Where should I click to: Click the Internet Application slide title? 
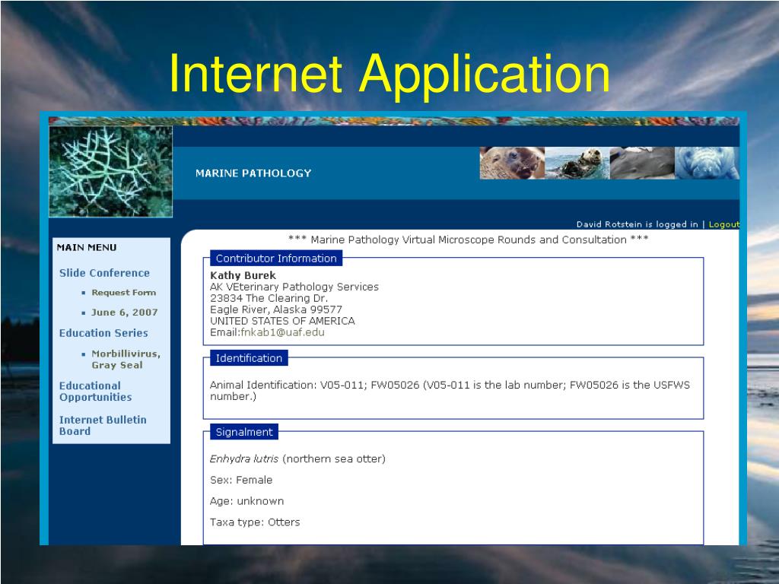tap(389, 74)
